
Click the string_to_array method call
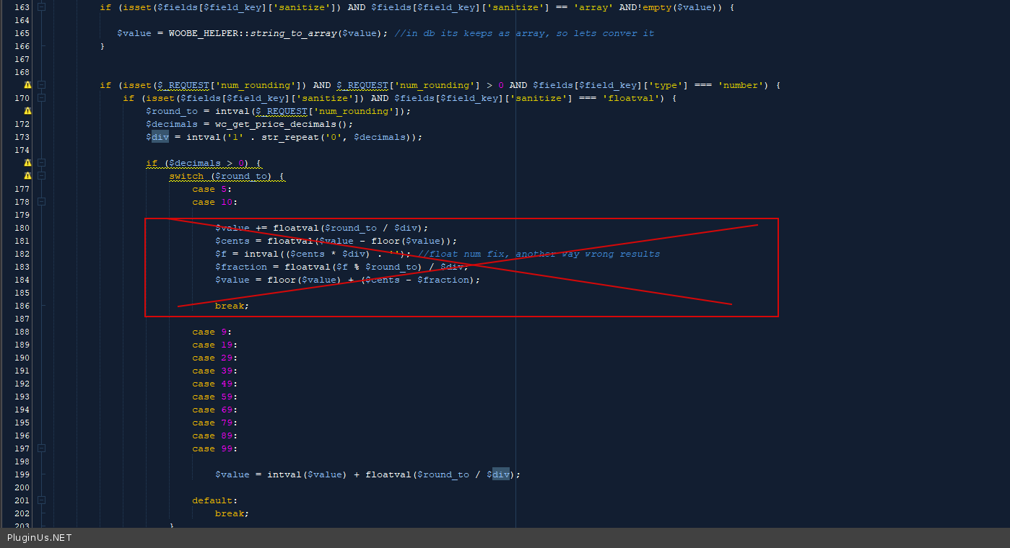tap(293, 33)
